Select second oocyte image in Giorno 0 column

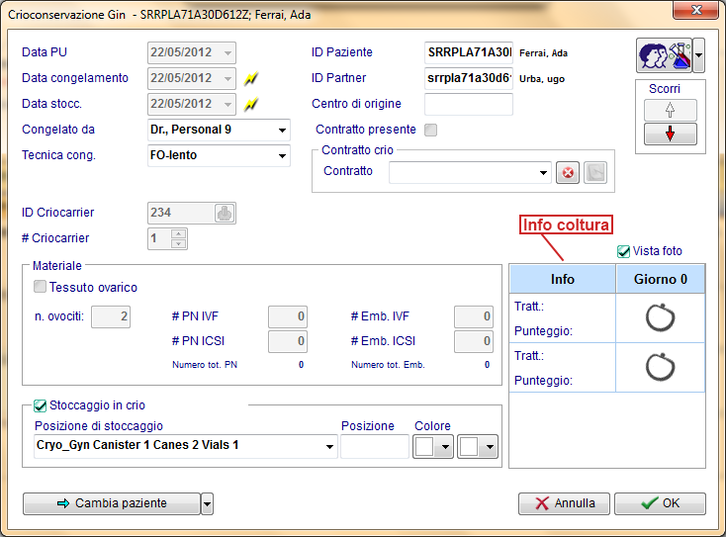coord(661,367)
